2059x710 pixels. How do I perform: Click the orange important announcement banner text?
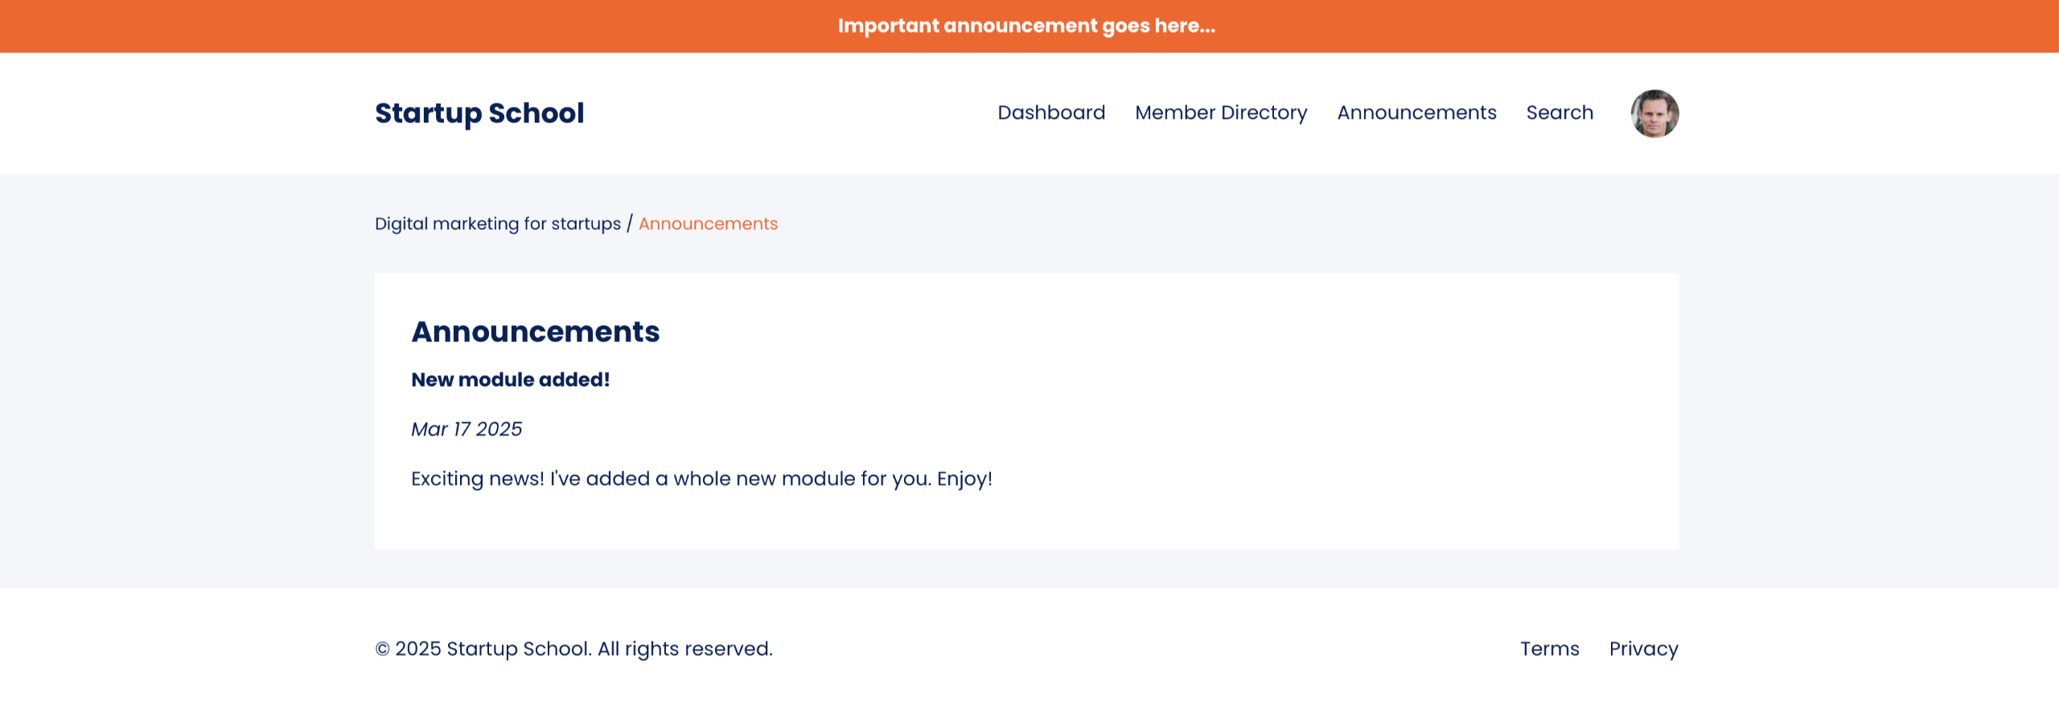pyautogui.click(x=1026, y=26)
